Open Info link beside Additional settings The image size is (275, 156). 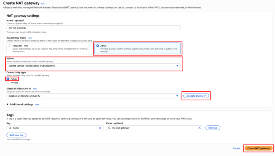[x=37, y=105]
